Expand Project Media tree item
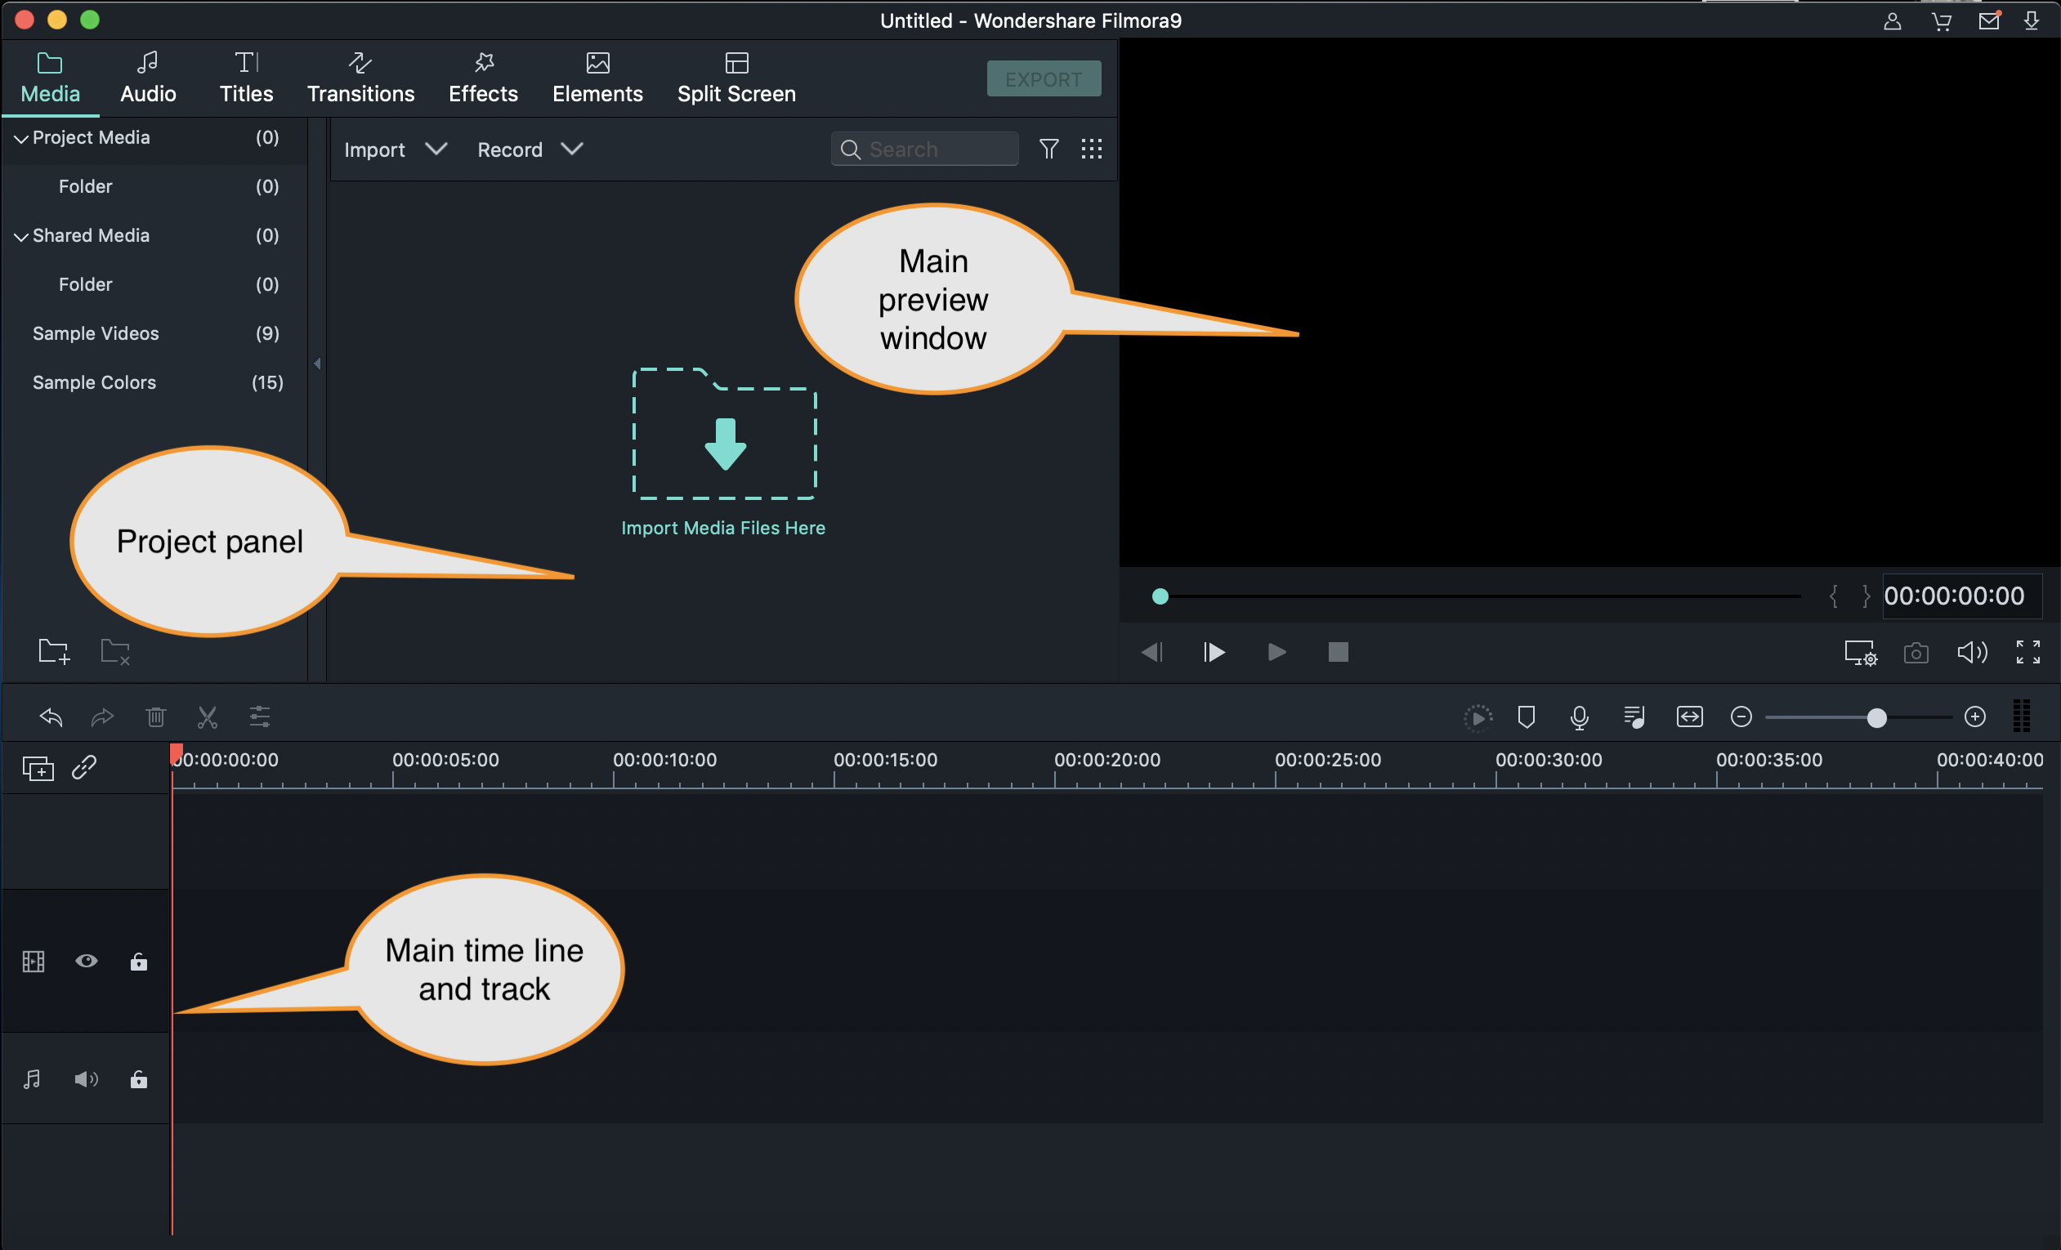2061x1250 pixels. click(20, 136)
